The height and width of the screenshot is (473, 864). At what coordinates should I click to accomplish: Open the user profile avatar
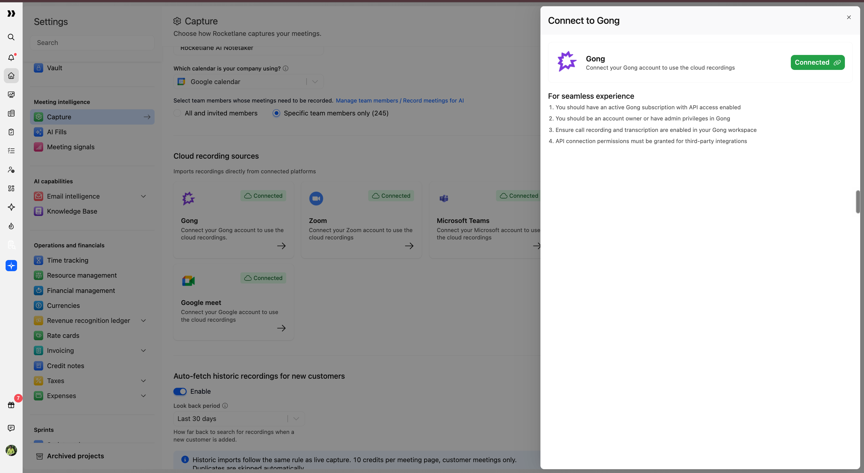[x=11, y=450]
